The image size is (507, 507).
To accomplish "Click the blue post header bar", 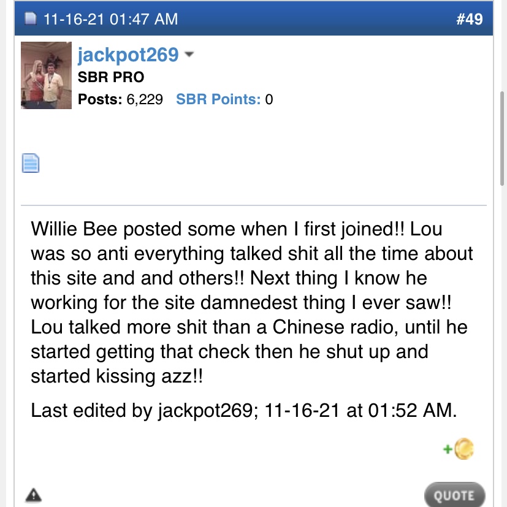I will [x=254, y=19].
